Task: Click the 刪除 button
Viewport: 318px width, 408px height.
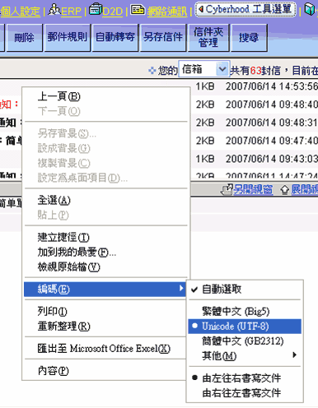Action: click(x=24, y=37)
